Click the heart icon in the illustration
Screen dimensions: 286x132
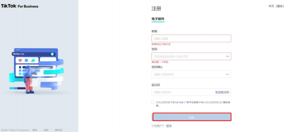click(20, 60)
